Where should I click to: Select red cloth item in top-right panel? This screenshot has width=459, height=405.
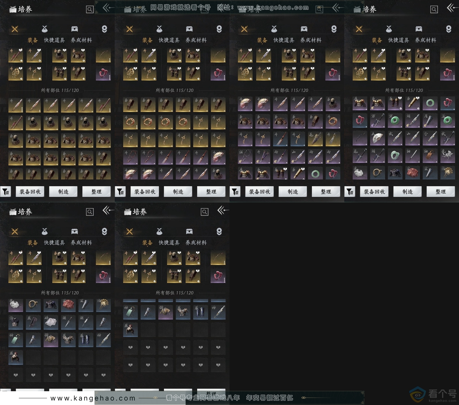413,172
